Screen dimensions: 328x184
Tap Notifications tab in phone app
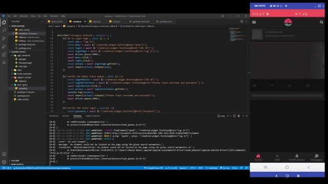(297, 157)
